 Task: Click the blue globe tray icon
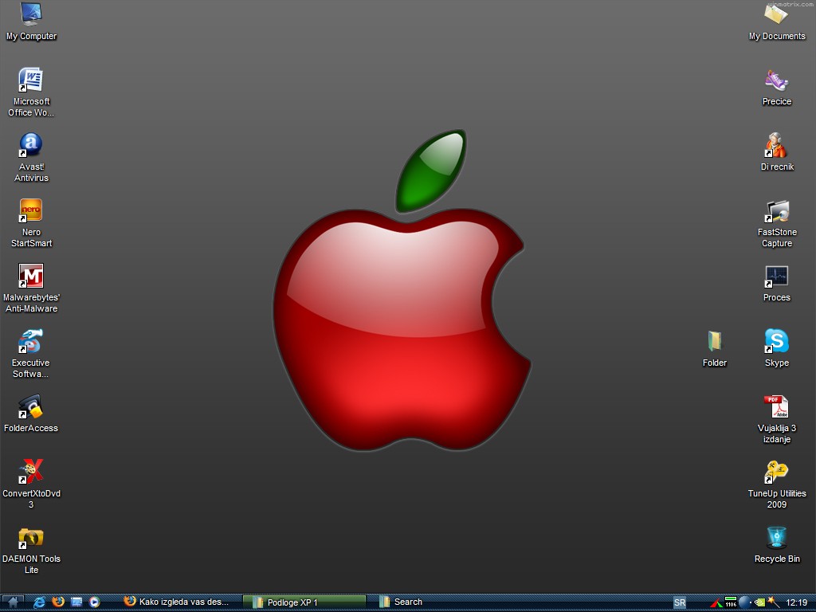coord(744,602)
